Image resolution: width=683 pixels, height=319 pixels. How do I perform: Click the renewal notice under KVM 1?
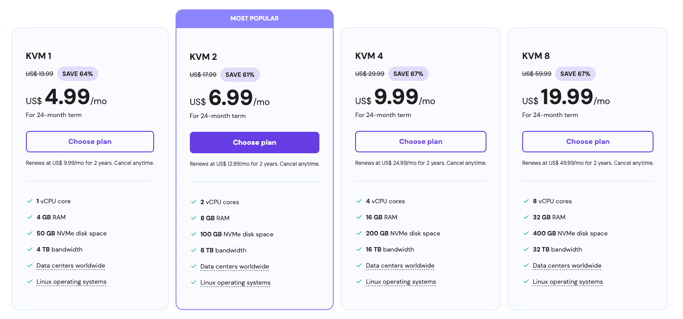click(89, 163)
